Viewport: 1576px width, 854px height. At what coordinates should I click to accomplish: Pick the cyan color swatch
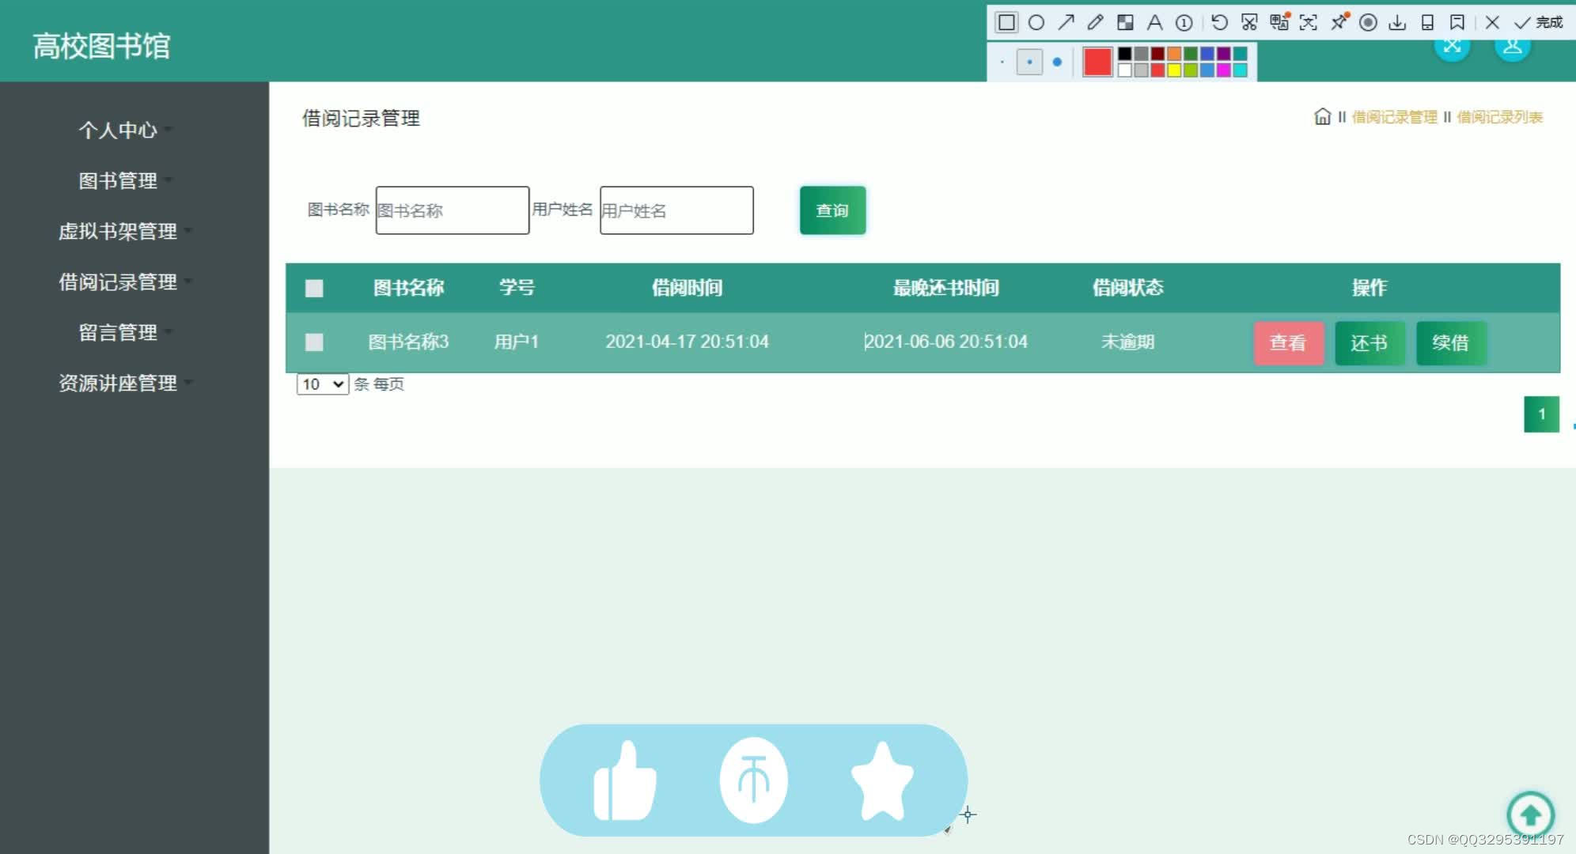pos(1241,70)
